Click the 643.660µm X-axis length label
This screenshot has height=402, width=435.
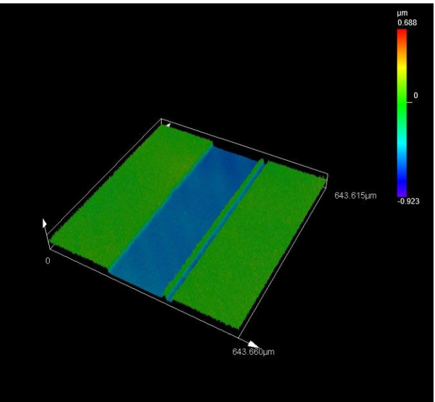click(x=251, y=353)
